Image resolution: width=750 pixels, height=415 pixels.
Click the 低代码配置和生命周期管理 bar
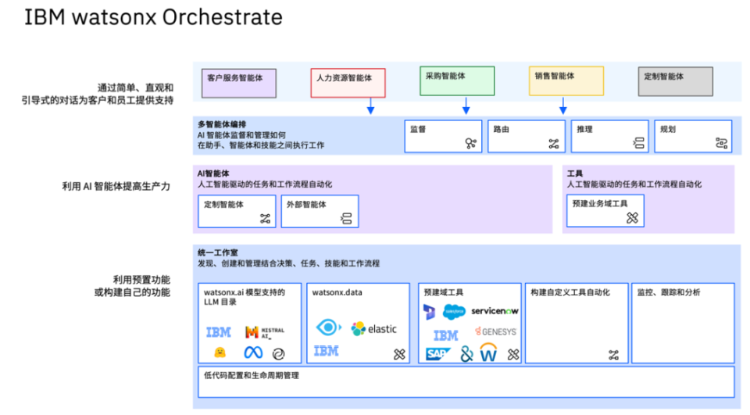[466, 382]
